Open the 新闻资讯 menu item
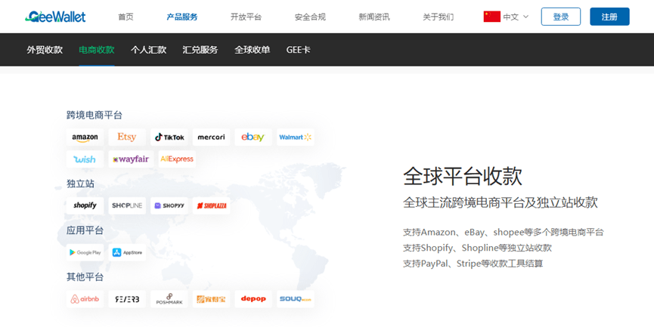This screenshot has height=327, width=654. [x=374, y=17]
